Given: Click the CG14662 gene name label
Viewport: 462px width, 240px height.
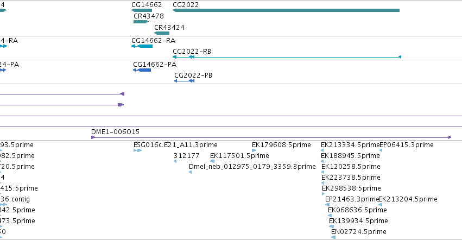Looking at the screenshot, I should click(147, 5).
